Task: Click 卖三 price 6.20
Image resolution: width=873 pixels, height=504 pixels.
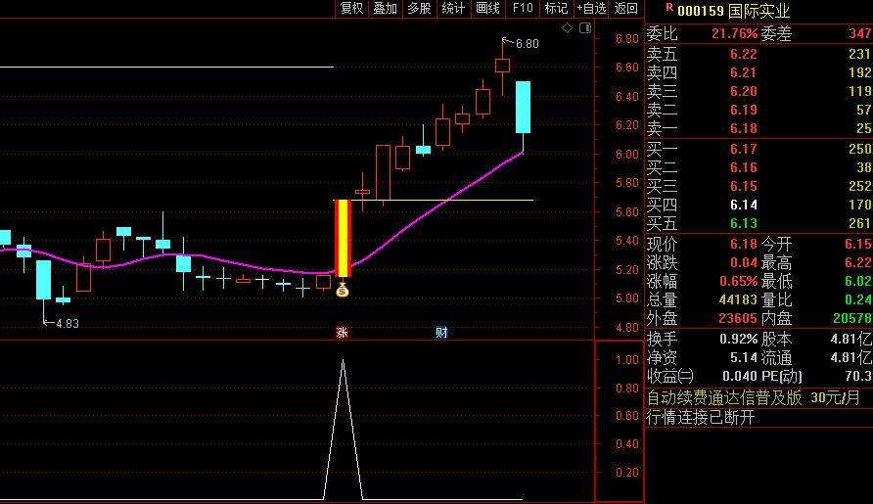Action: pyautogui.click(x=743, y=91)
